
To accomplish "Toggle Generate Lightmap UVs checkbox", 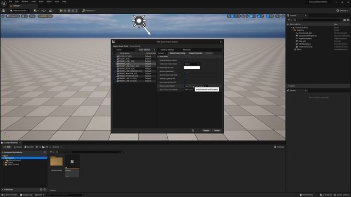I will pyautogui.click(x=185, y=79).
